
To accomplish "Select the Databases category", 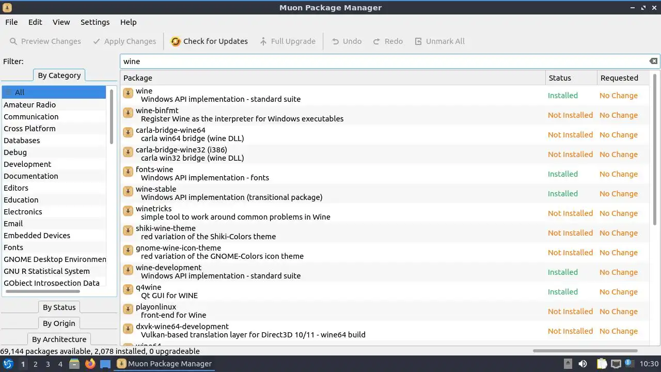I will [x=54, y=141].
